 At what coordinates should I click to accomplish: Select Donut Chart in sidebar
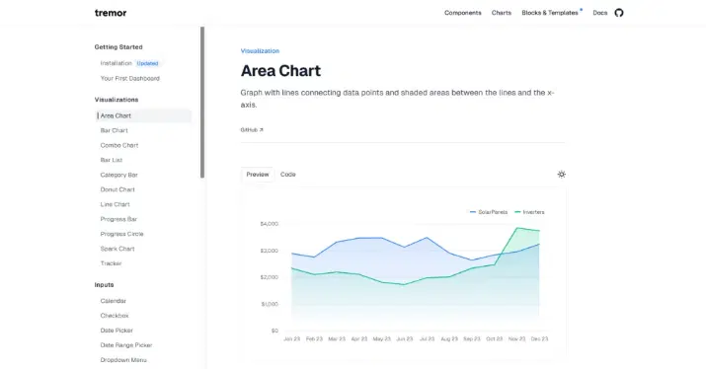(118, 189)
